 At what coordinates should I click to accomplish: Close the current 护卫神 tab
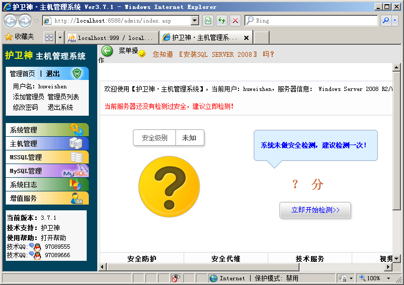point(246,38)
